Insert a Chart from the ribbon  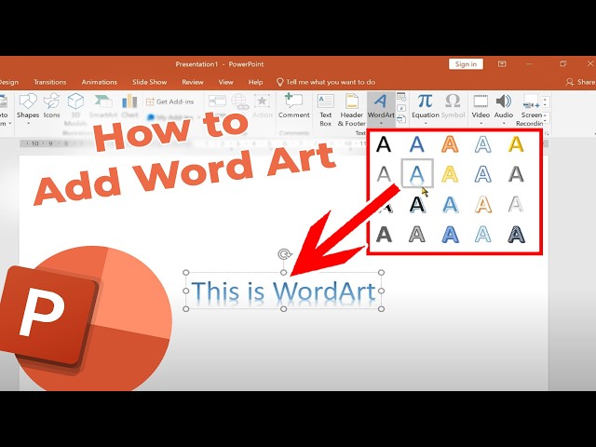129,106
